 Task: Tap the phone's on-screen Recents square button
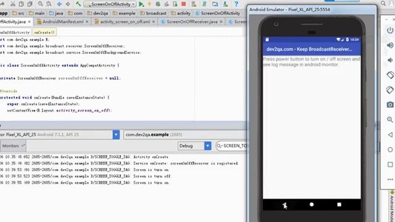coord(339,204)
